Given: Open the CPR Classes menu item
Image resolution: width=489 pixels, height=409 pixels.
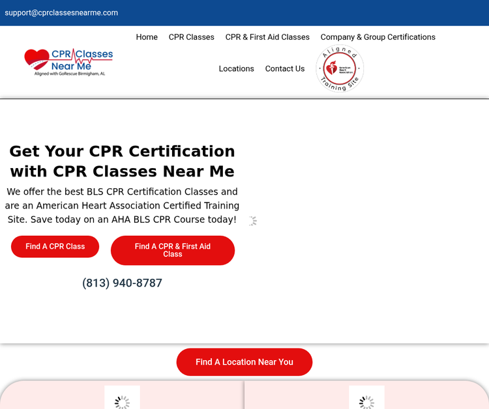Looking at the screenshot, I should tap(192, 37).
